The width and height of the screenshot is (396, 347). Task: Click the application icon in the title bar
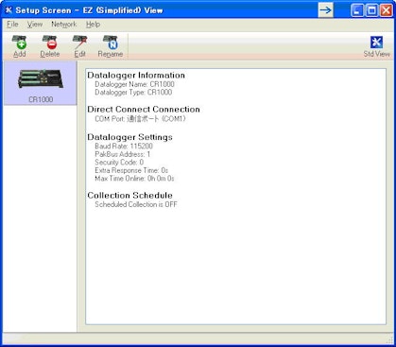(x=9, y=10)
